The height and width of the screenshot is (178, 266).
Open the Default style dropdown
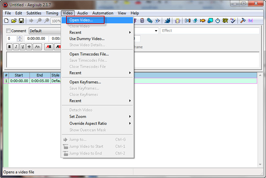pyautogui.click(x=45, y=31)
